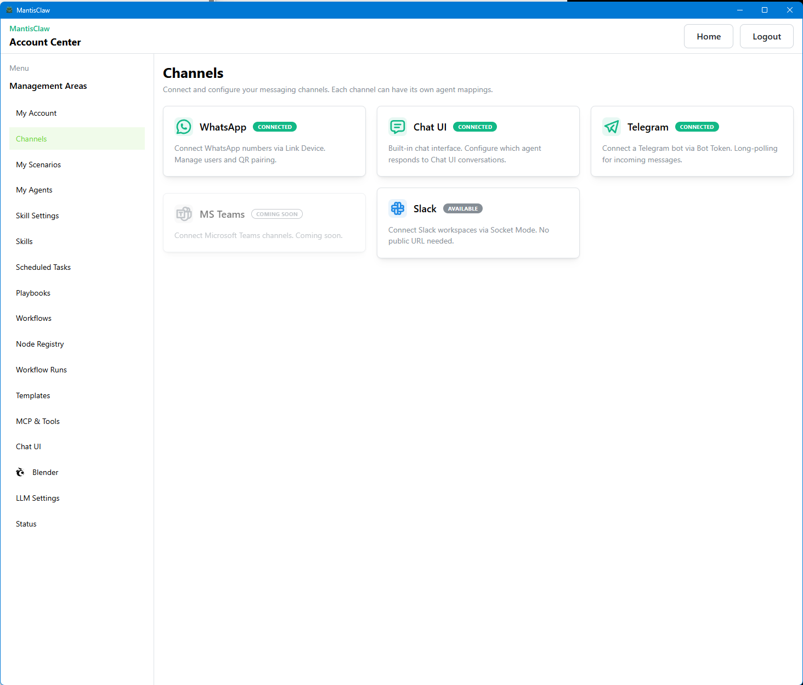Click the Slack logo icon
This screenshot has width=803, height=685.
point(398,208)
